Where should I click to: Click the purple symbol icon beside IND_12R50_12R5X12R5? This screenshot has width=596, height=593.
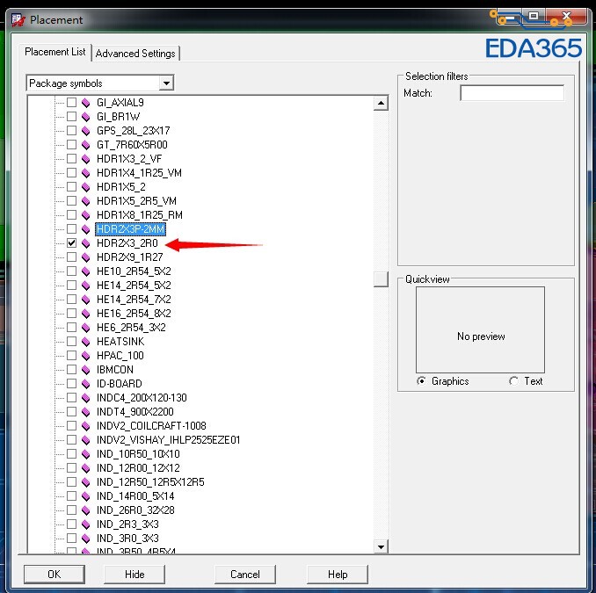pos(86,482)
